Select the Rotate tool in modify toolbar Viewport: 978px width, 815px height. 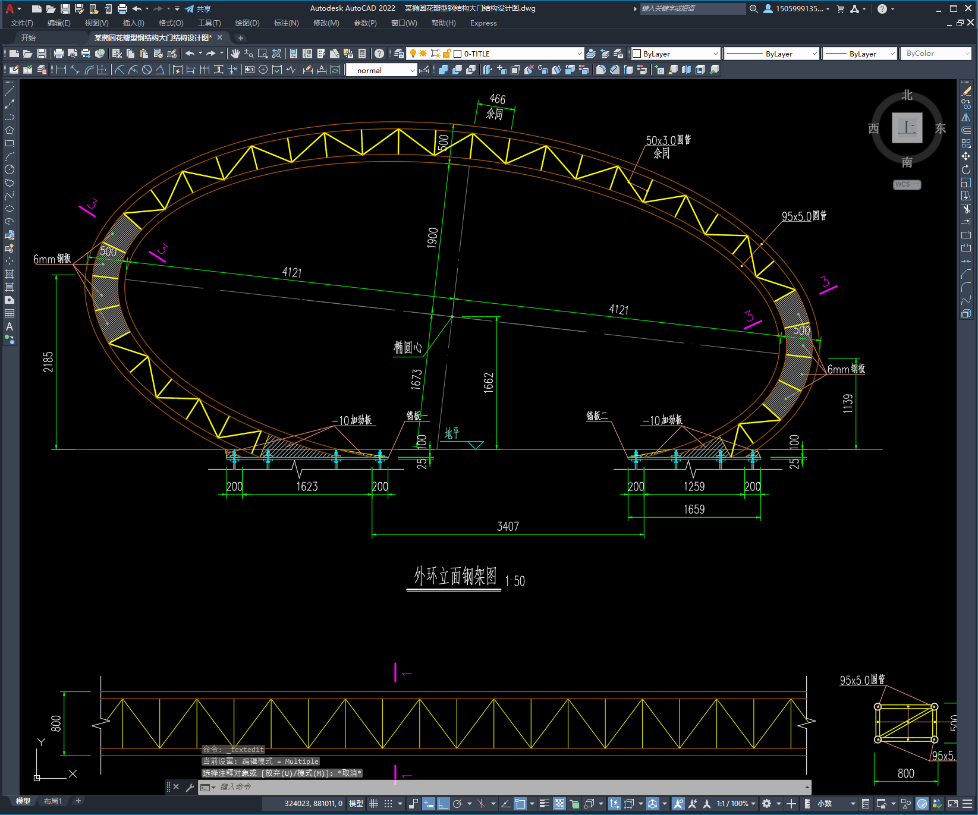pos(966,169)
